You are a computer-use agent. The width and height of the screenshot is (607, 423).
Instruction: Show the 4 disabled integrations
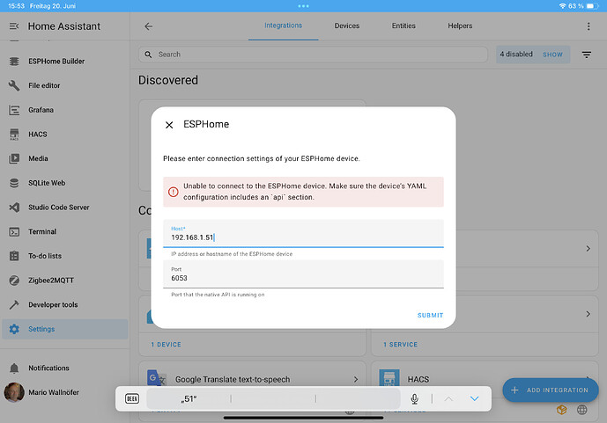point(552,55)
